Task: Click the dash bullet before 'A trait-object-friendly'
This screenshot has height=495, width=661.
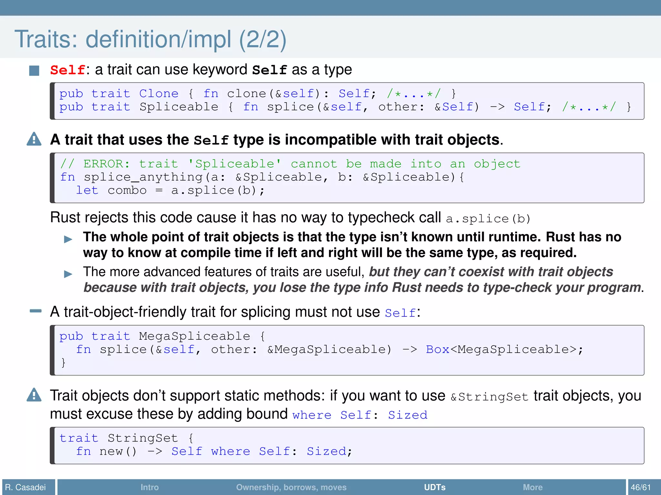Action: (x=35, y=311)
